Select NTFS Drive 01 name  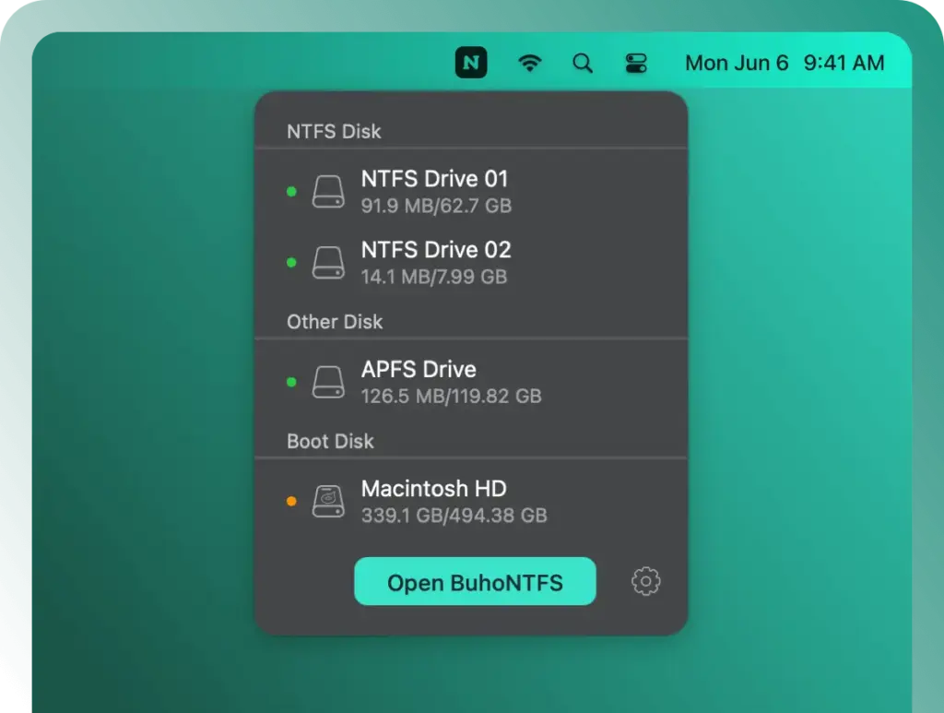[435, 179]
